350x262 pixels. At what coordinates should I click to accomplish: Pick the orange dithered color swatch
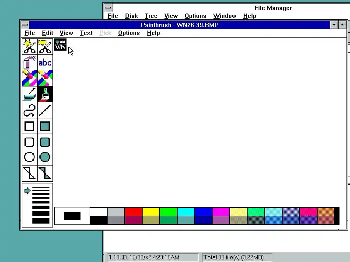click(326, 212)
